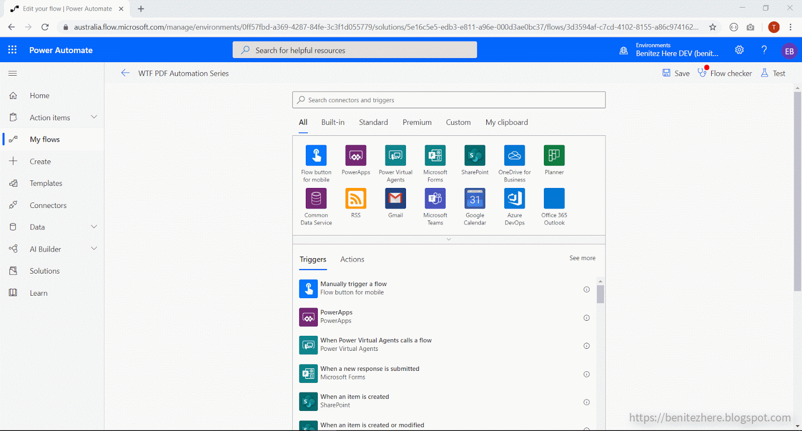Click the triggers list scrollbar thumb
Viewport: 802px width, 431px height.
tap(600, 294)
